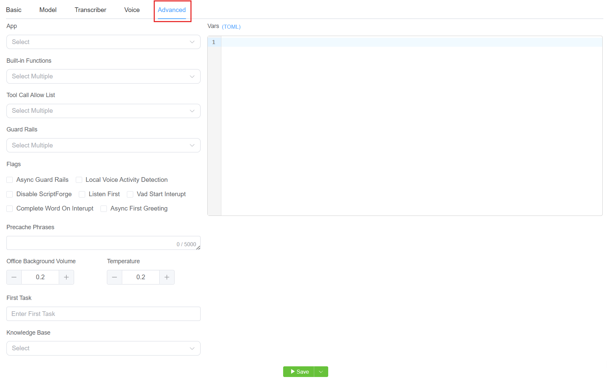
Task: Expand the Built-in Functions dropdown
Action: 103,76
